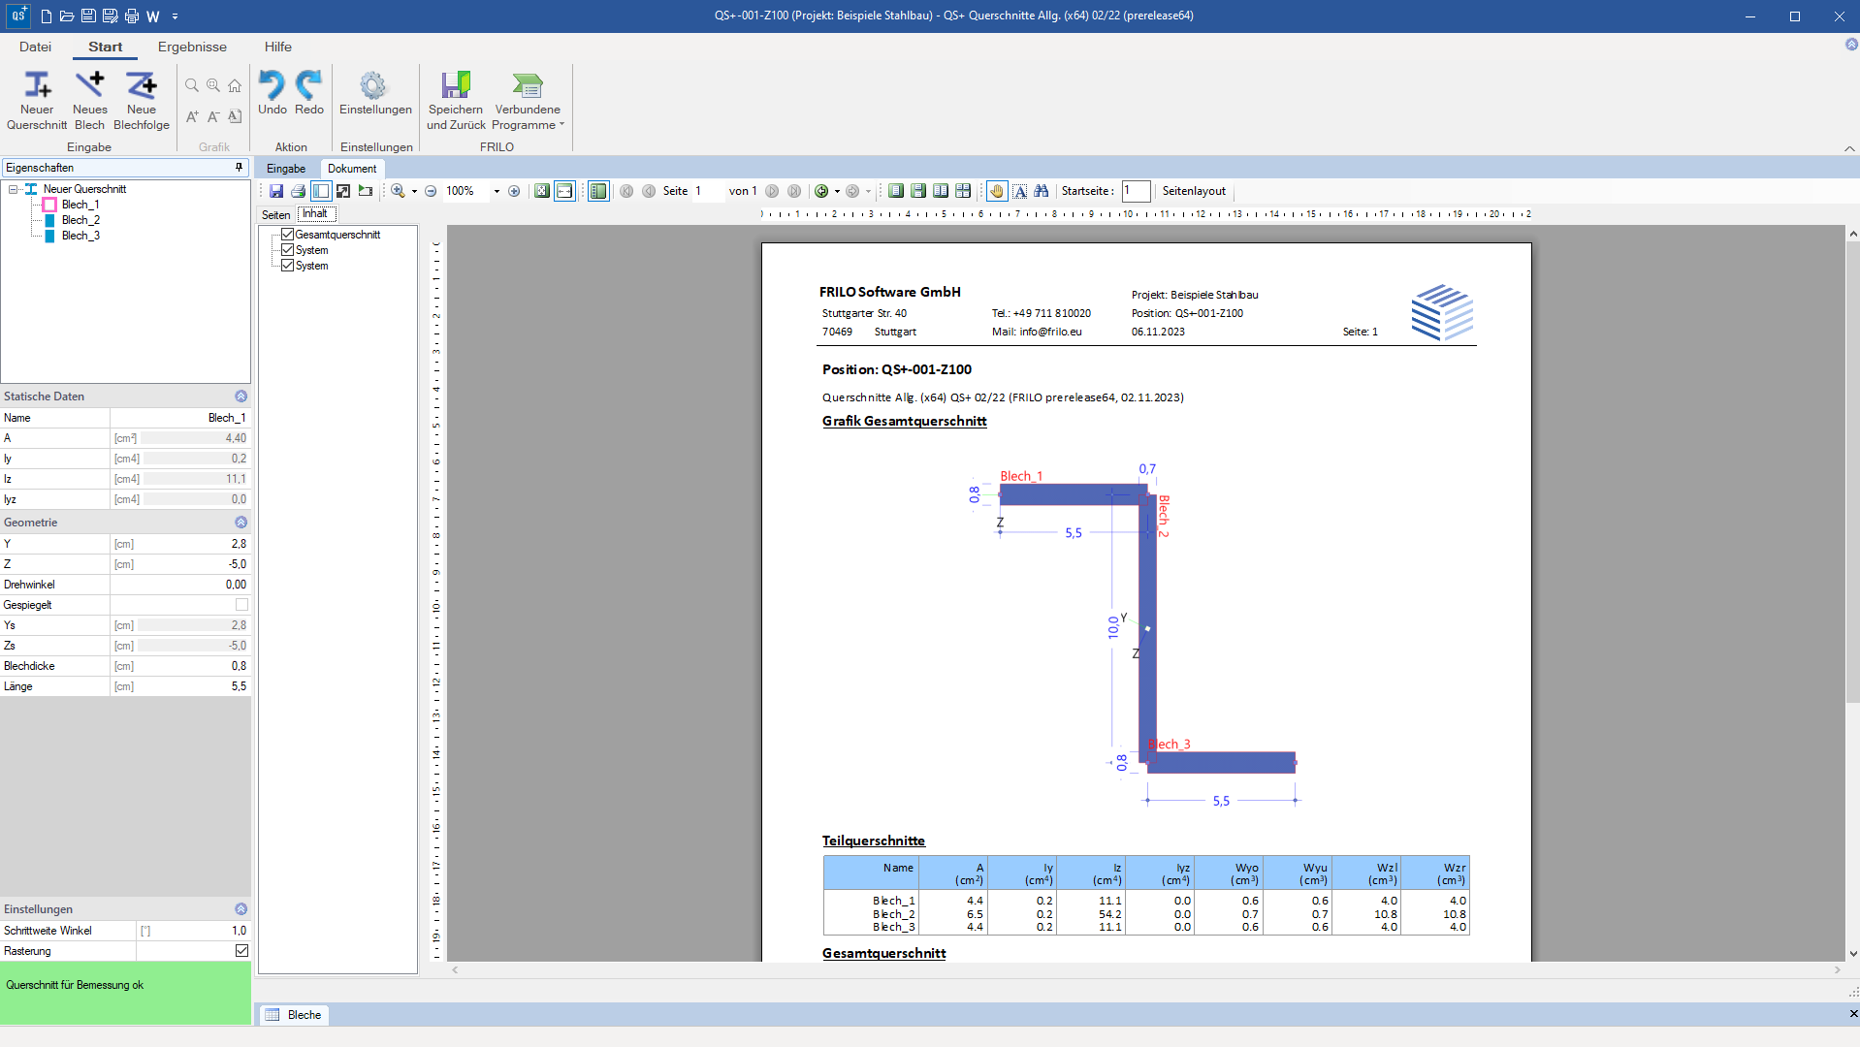The height and width of the screenshot is (1047, 1860).
Task: Fit whole page in view icon
Action: tap(542, 191)
